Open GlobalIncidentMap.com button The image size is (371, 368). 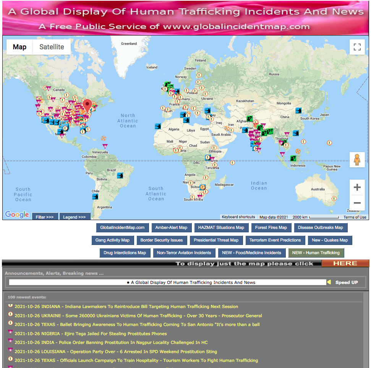coord(122,227)
